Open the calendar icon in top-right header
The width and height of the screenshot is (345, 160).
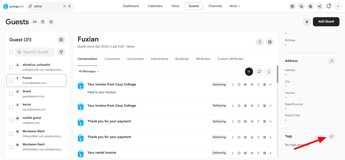[292, 6]
